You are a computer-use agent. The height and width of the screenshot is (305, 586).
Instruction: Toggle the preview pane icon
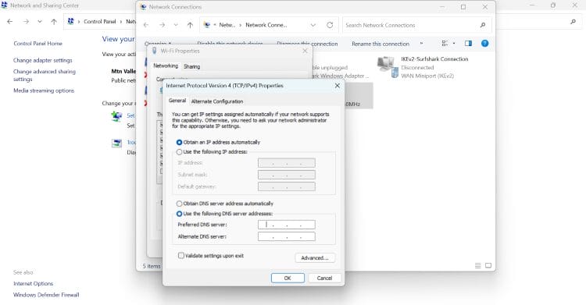[468, 44]
